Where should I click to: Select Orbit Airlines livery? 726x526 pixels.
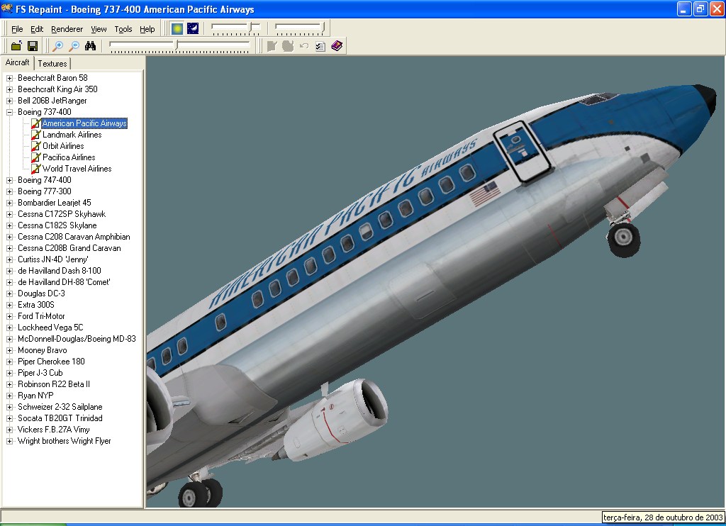point(63,146)
